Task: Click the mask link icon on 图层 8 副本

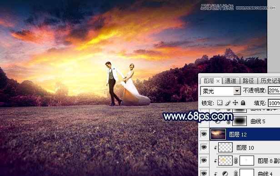Action: 236,161
